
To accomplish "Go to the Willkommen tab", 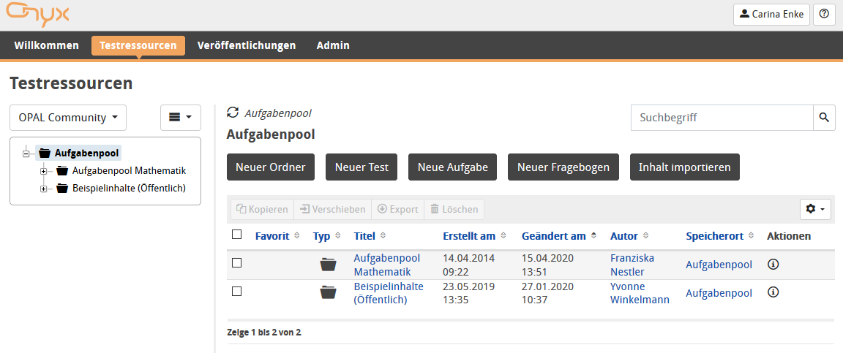I will pos(46,45).
